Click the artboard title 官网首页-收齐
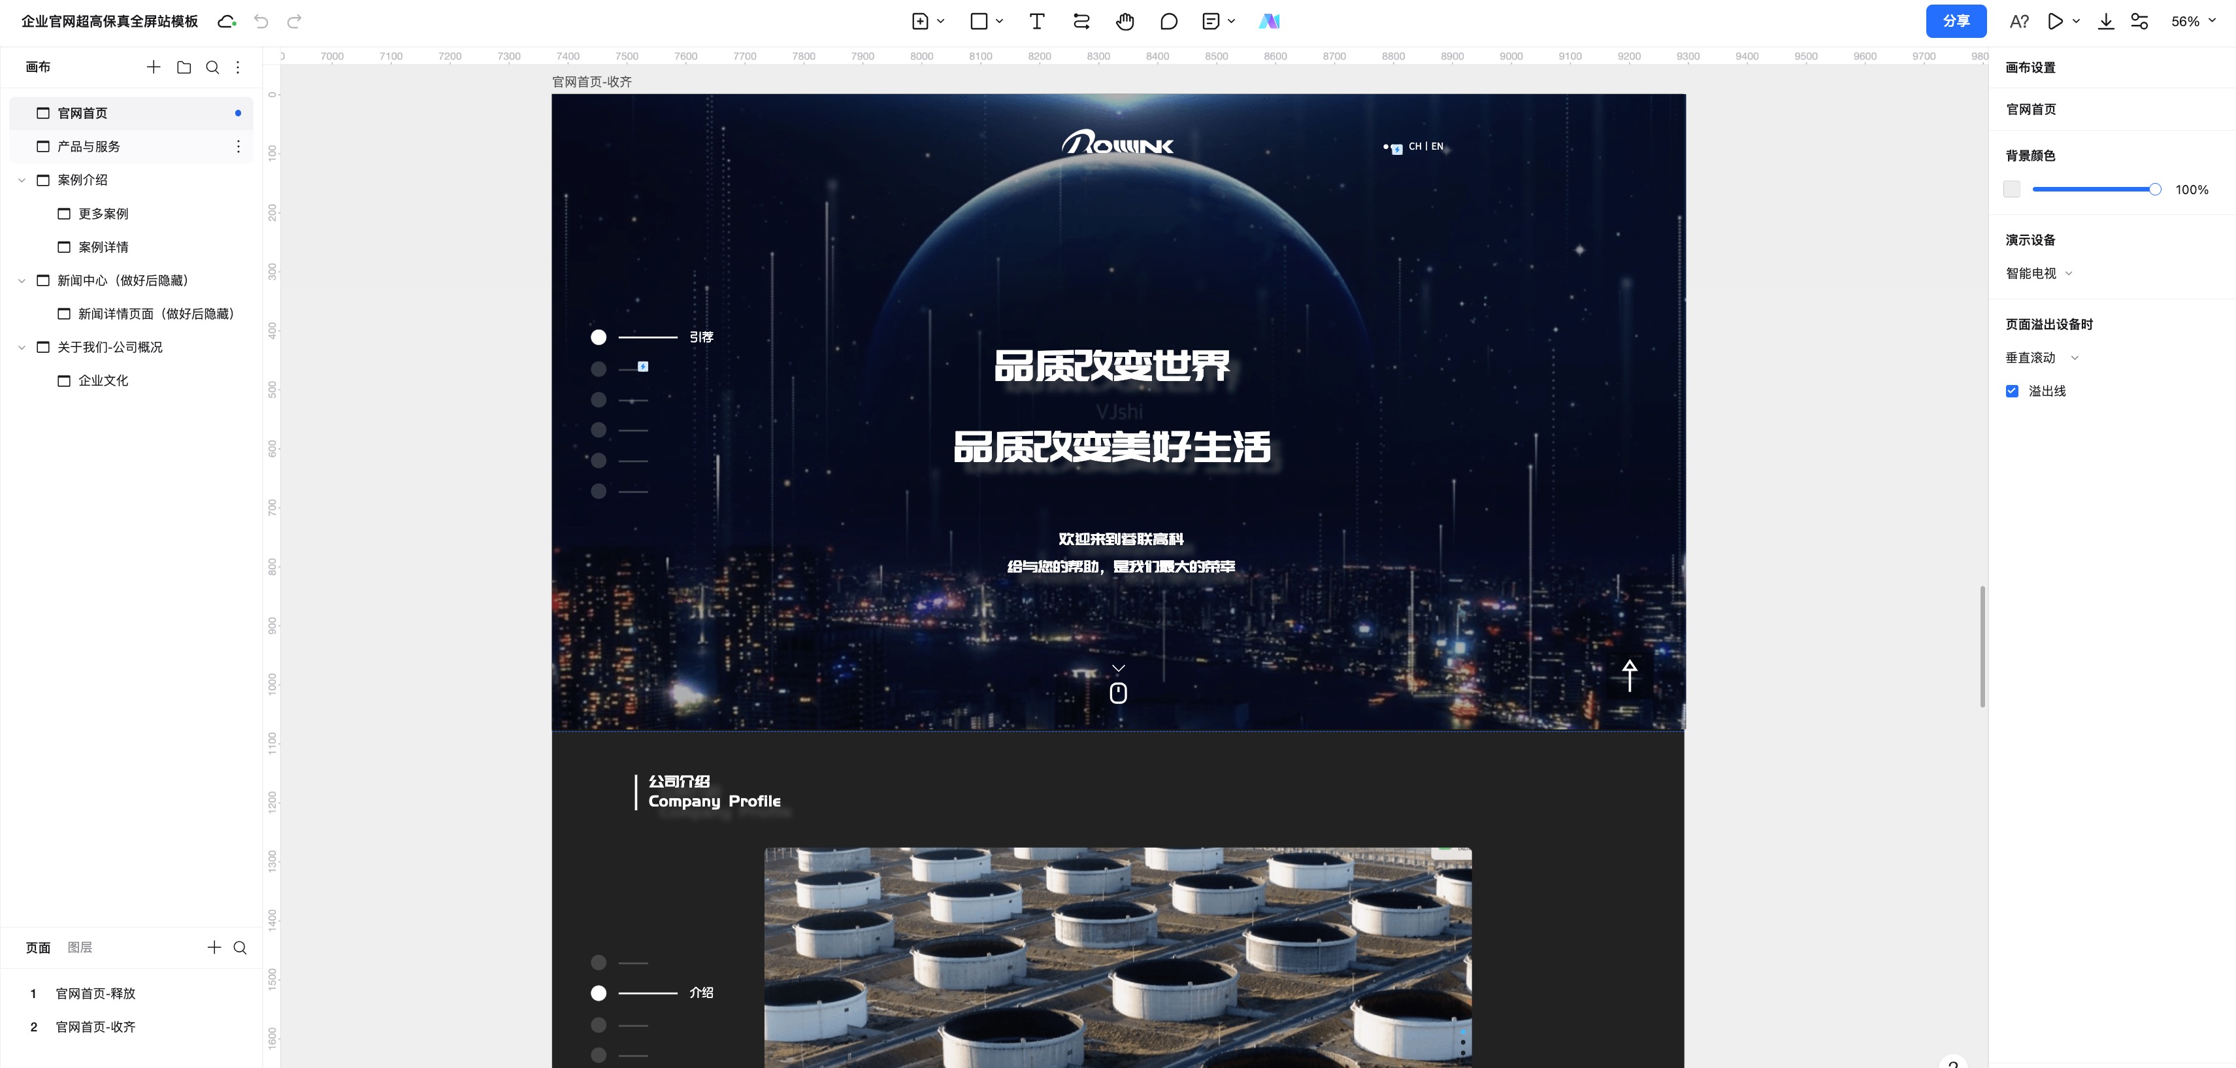The image size is (2236, 1068). 592,82
